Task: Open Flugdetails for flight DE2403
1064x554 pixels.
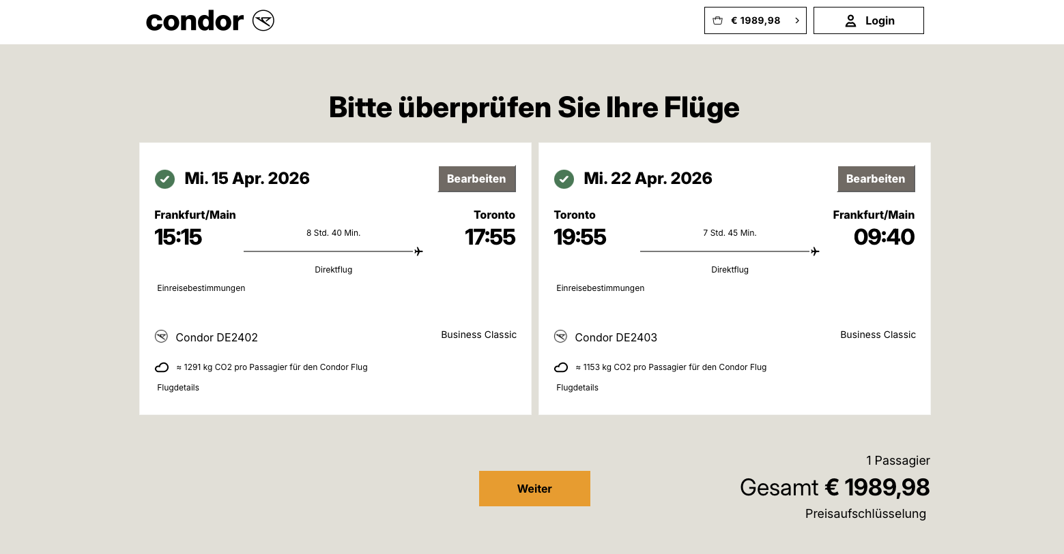Action: [577, 388]
